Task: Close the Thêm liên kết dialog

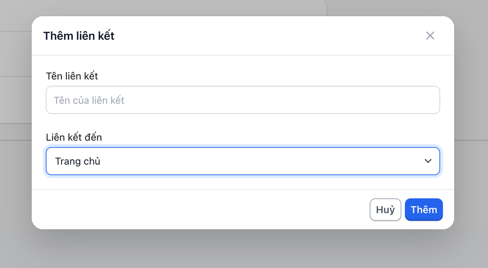Action: [x=430, y=36]
